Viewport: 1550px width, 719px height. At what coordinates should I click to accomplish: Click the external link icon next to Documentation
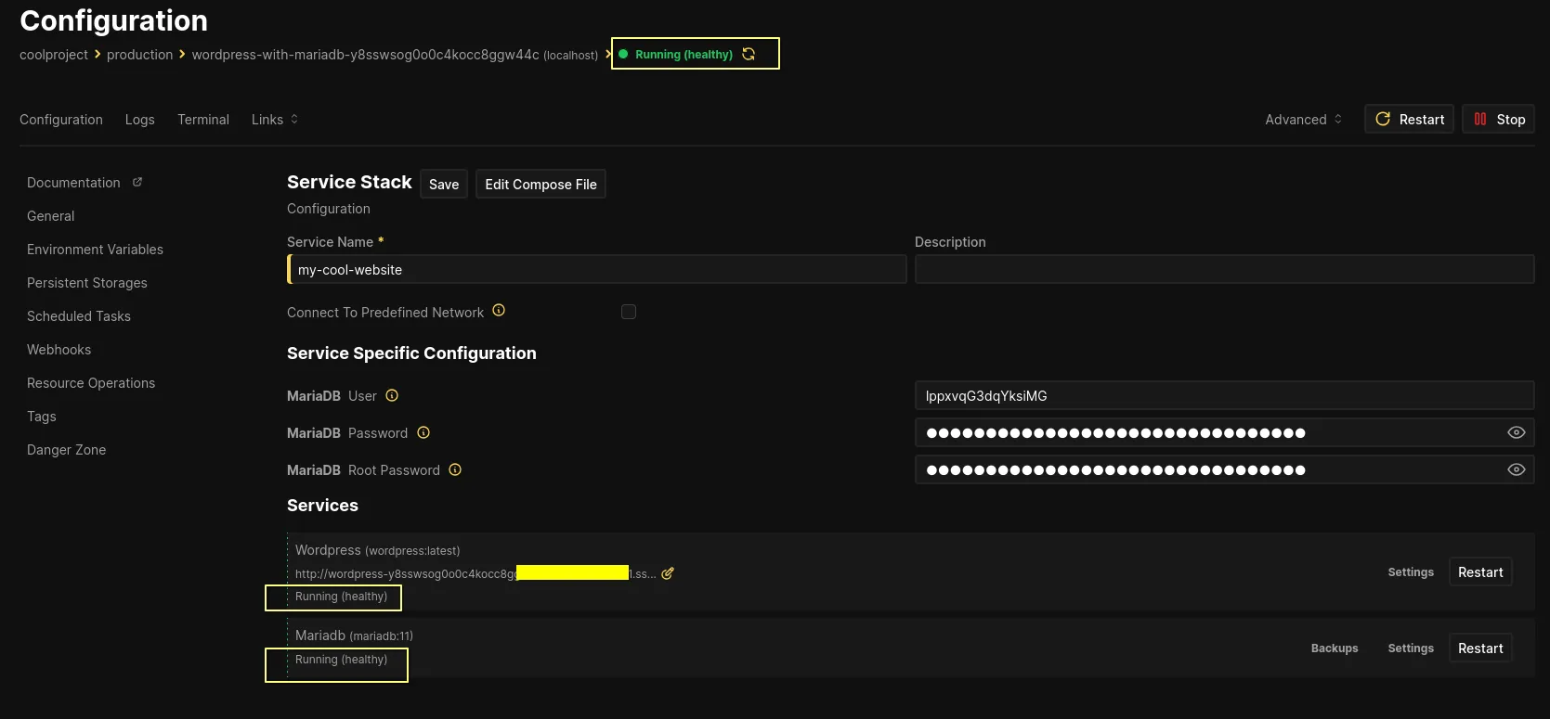click(x=137, y=182)
